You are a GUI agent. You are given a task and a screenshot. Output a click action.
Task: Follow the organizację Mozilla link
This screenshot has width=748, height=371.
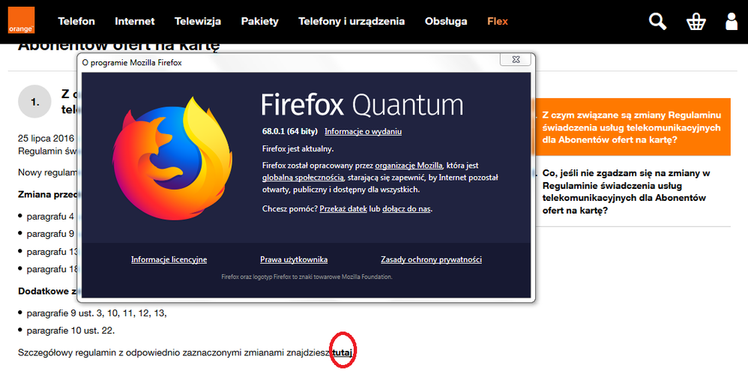click(409, 166)
